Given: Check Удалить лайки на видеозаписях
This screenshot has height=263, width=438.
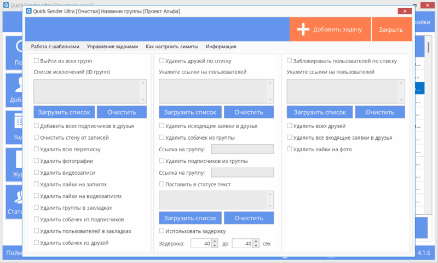Looking at the screenshot, I should click(x=36, y=196).
